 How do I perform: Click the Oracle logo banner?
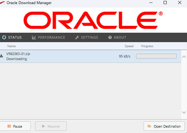click(93, 20)
